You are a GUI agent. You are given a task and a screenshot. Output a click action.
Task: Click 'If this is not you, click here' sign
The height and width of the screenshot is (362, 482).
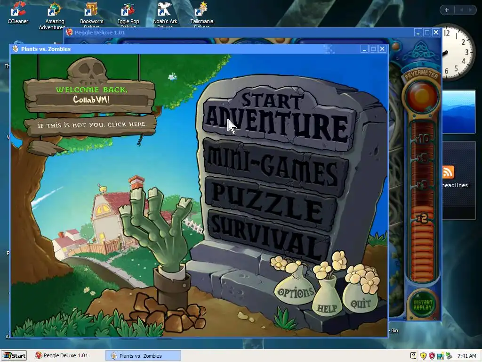[x=91, y=125]
